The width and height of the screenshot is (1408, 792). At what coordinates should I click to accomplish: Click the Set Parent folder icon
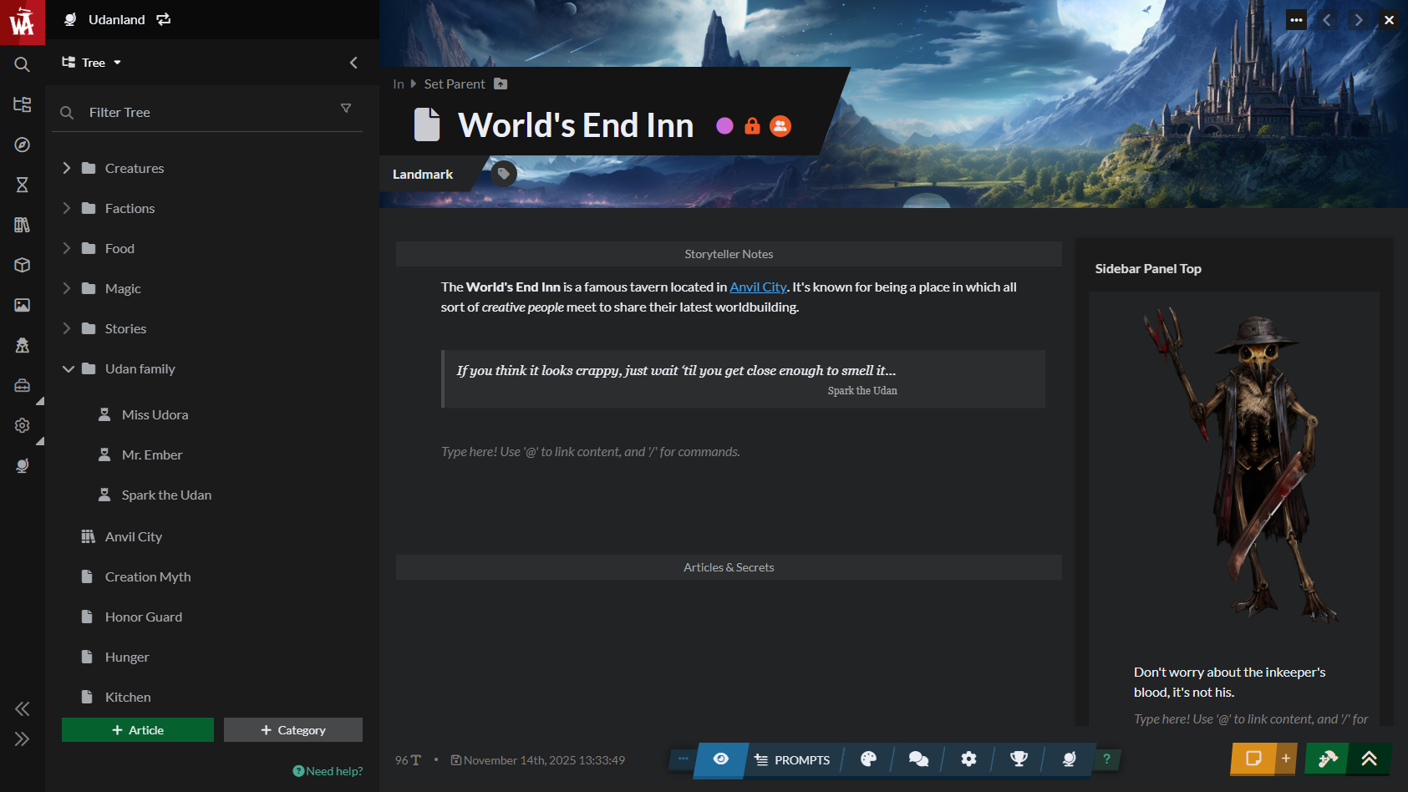click(x=501, y=84)
